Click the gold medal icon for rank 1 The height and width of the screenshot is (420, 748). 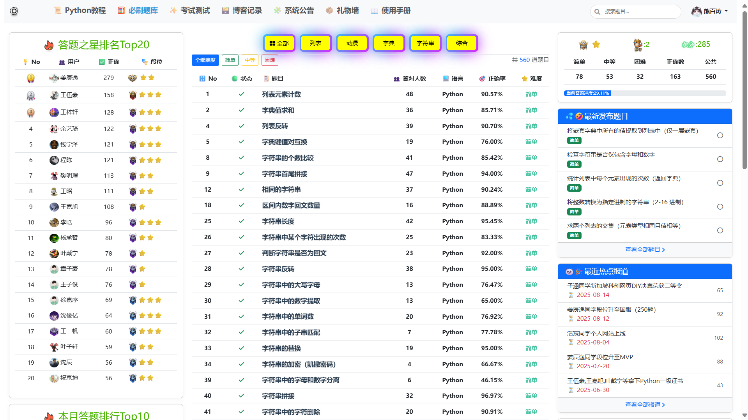(x=31, y=78)
